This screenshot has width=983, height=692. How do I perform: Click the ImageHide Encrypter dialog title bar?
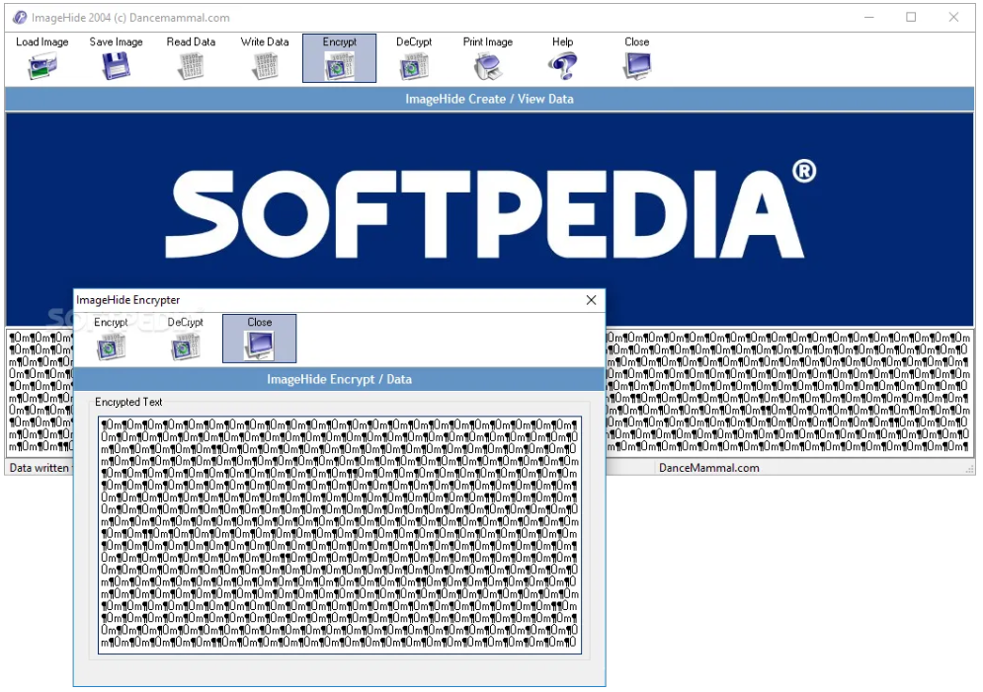point(296,300)
